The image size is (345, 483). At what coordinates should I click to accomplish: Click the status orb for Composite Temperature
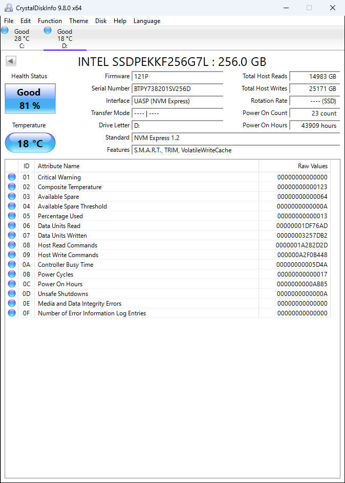12,187
